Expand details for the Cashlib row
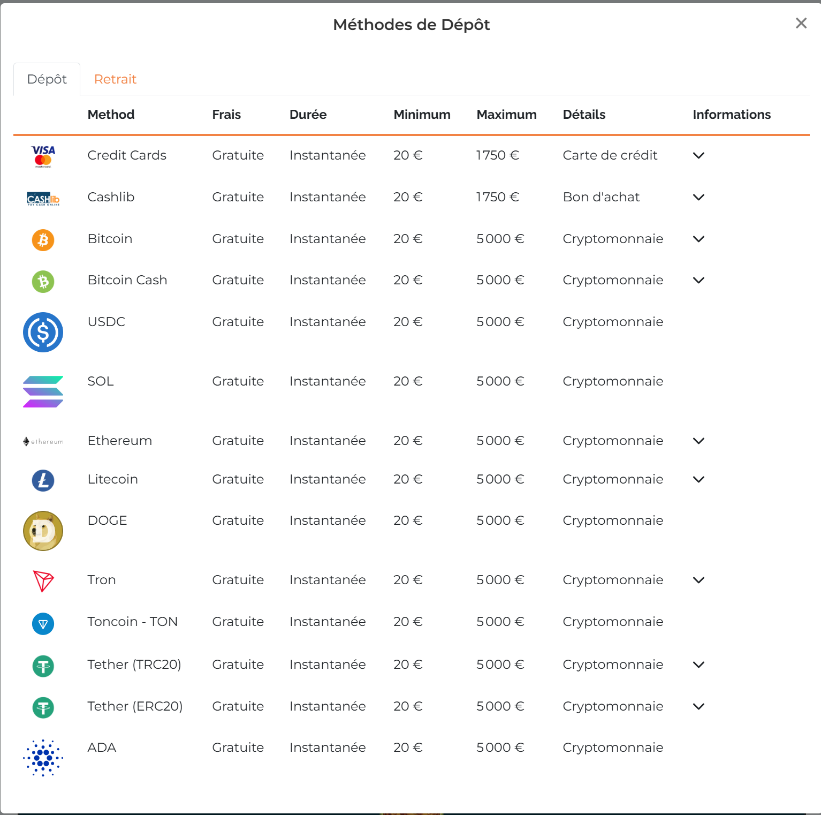 pos(698,197)
